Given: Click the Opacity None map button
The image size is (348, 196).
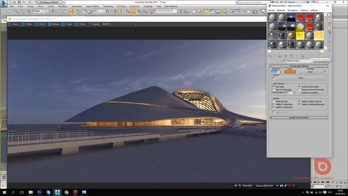Looking at the screenshot, I should 301,78.
